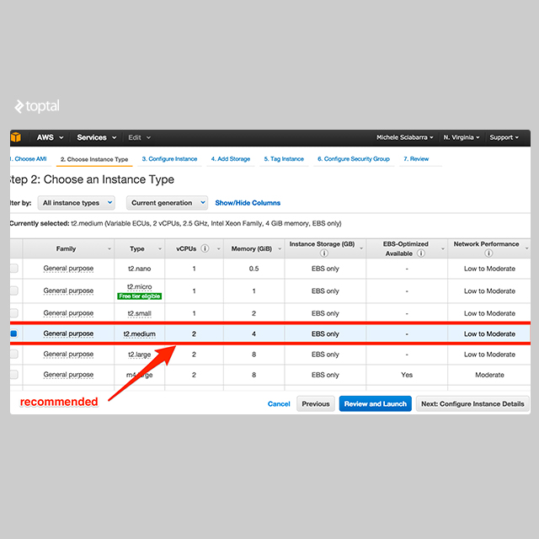Viewport: 539px width, 539px height.
Task: Click Next: Configure Instance Details button
Action: click(472, 404)
